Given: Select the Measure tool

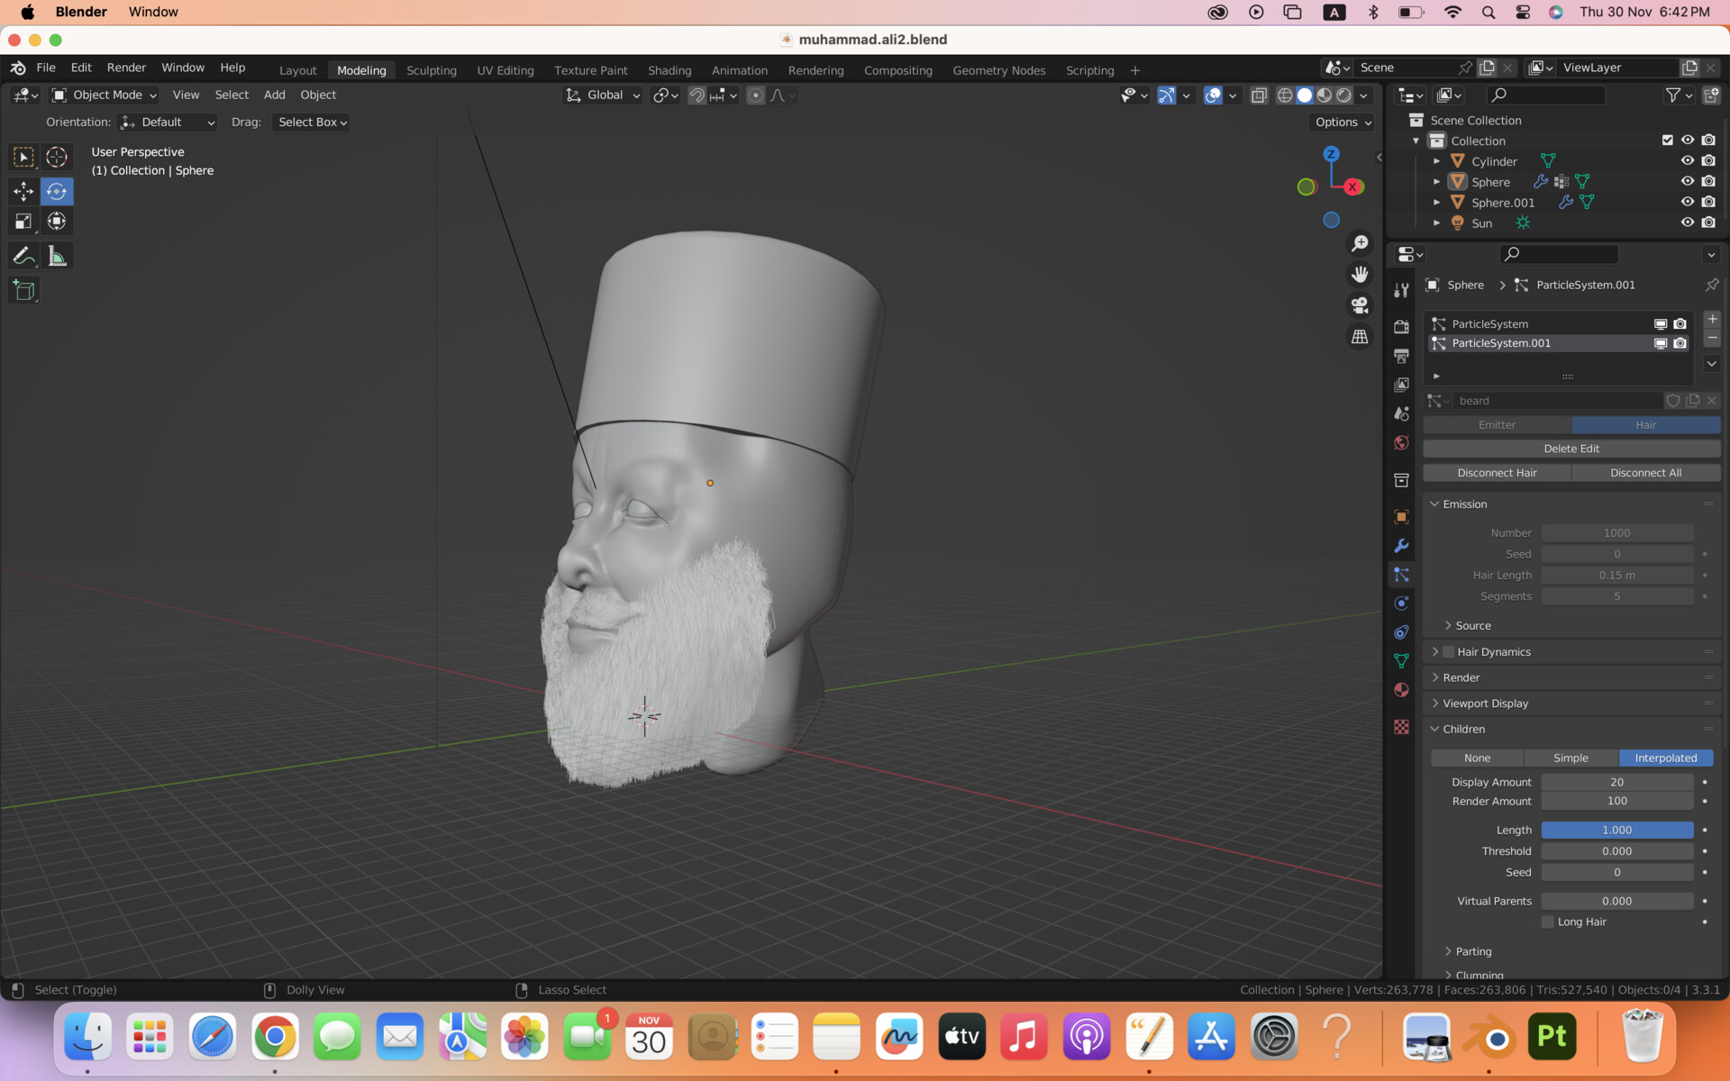Looking at the screenshot, I should point(57,257).
